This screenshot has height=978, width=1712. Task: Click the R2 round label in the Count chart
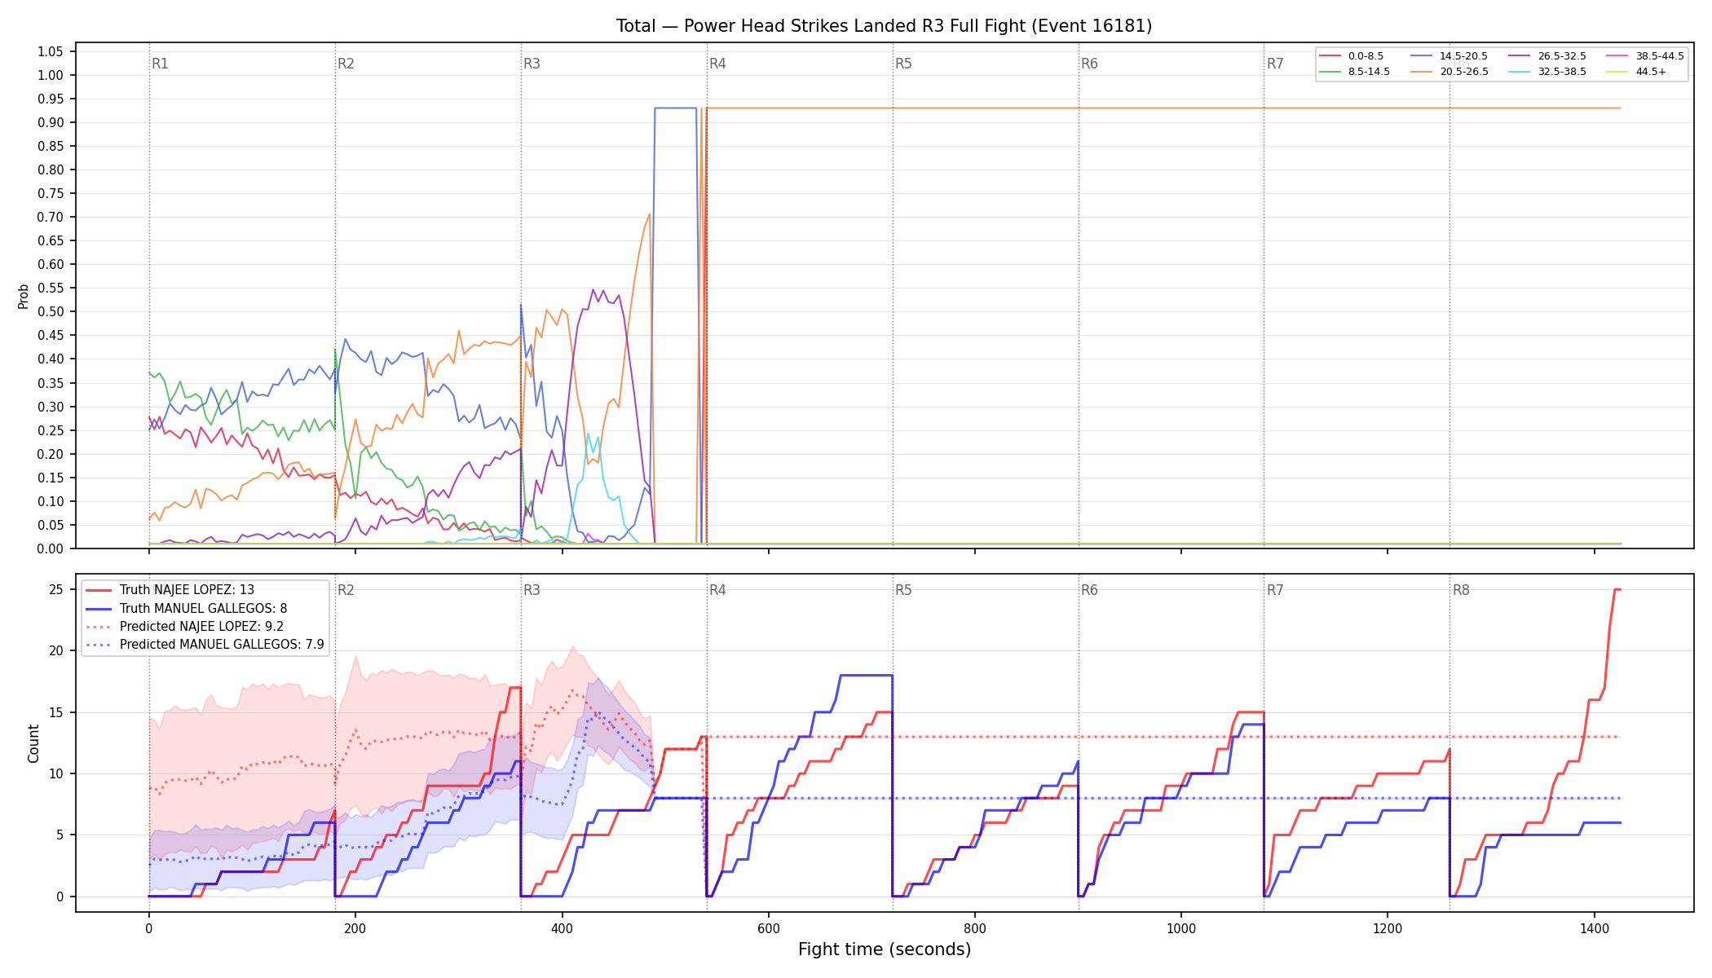click(x=346, y=590)
